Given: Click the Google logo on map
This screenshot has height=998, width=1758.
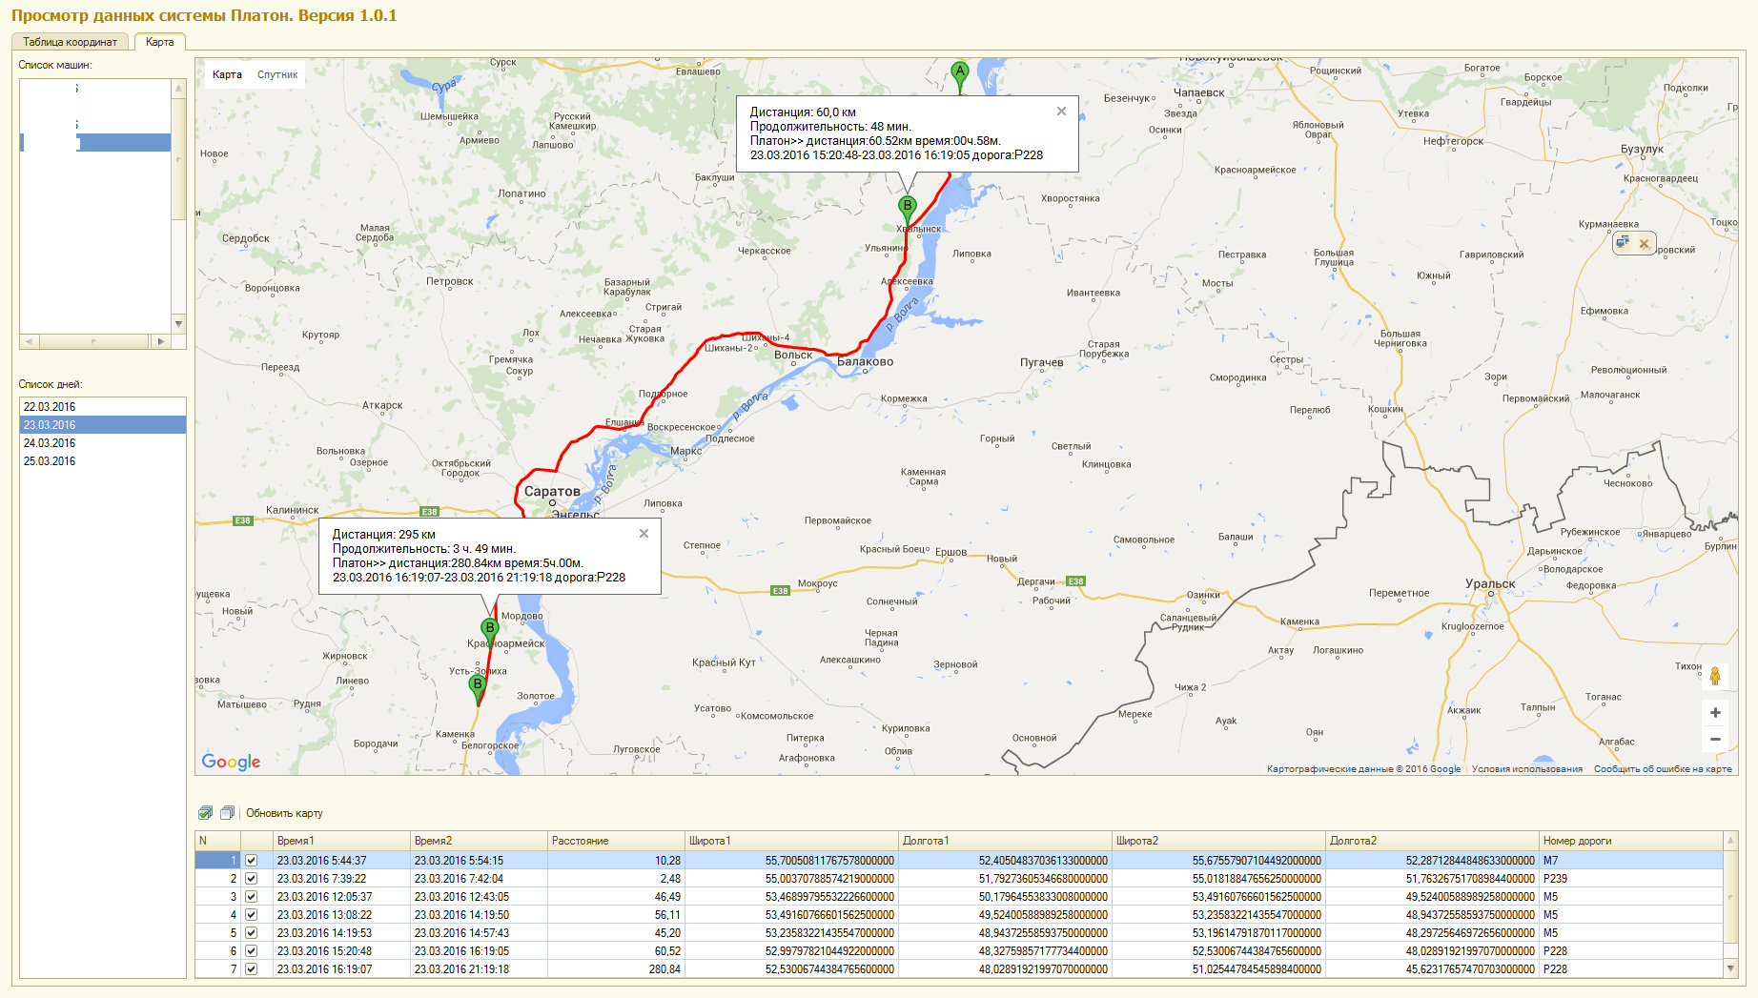Looking at the screenshot, I should click(231, 762).
